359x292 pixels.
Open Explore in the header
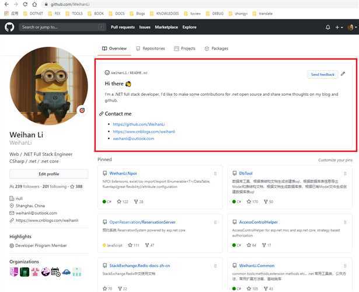click(189, 27)
